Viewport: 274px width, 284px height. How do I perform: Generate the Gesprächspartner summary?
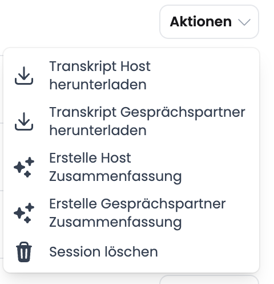[131, 213]
